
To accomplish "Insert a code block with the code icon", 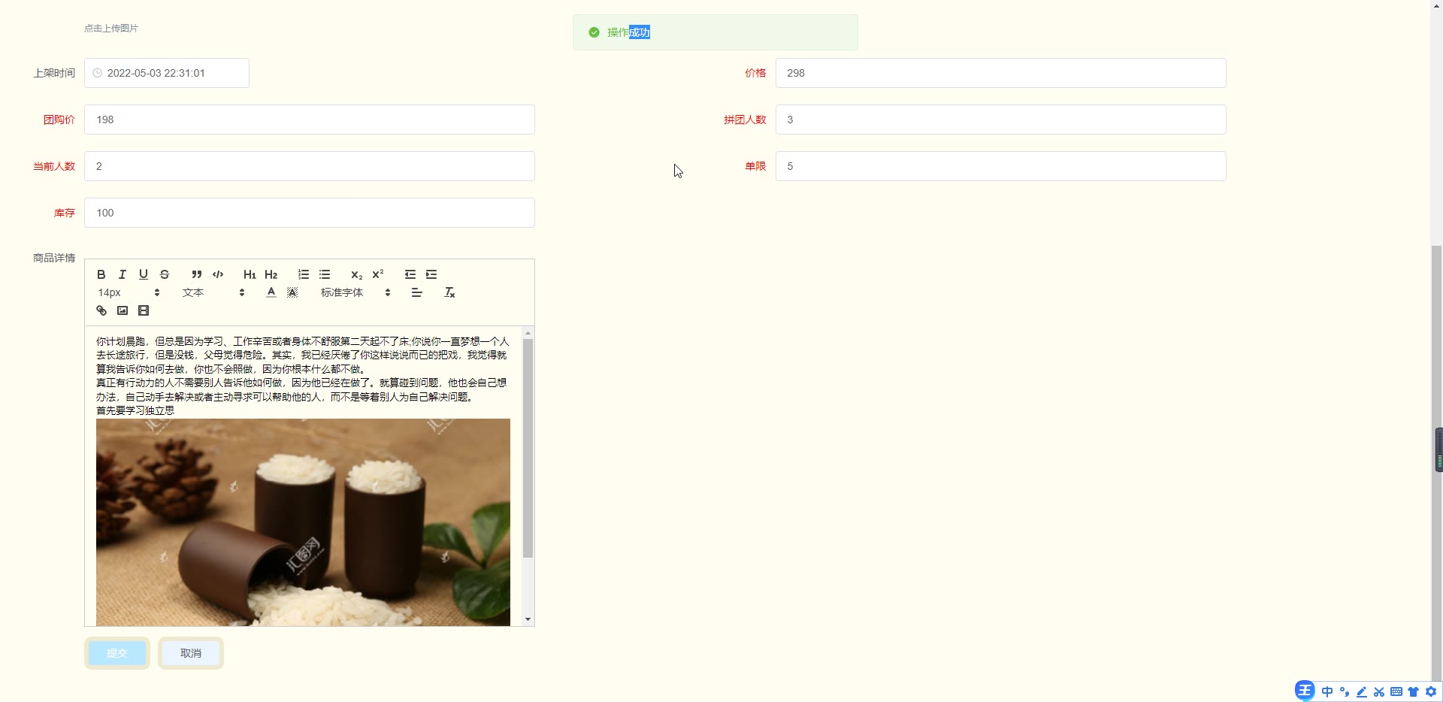I will [x=218, y=274].
